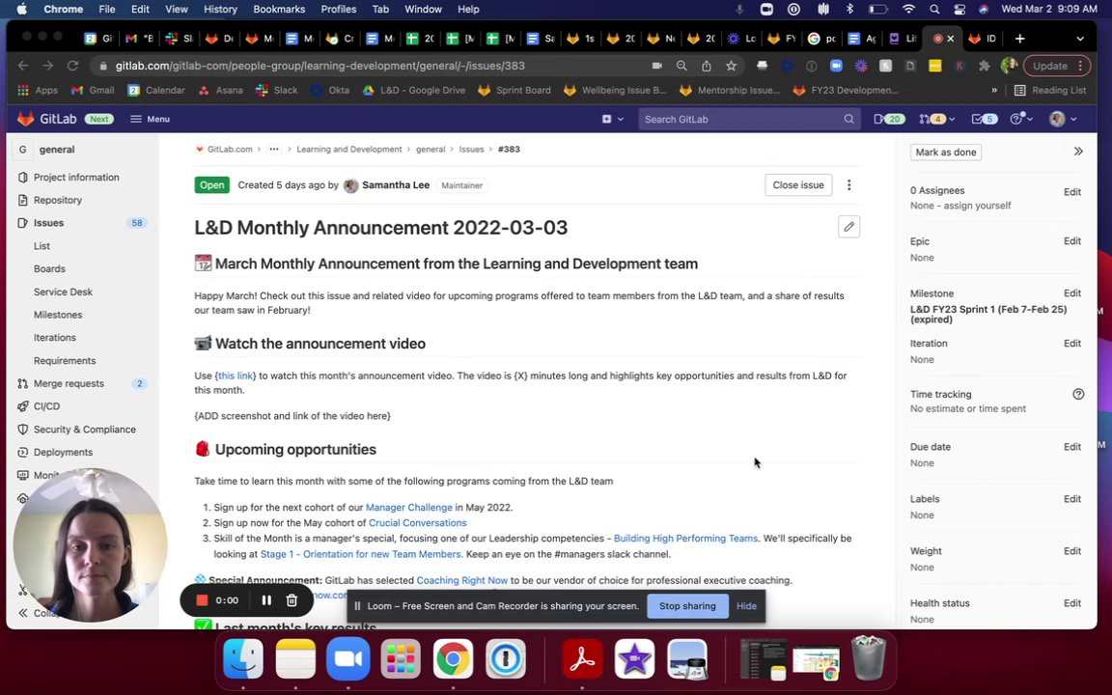1112x695 pixels.
Task: Edit Milestone in right sidebar
Action: 1071,292
